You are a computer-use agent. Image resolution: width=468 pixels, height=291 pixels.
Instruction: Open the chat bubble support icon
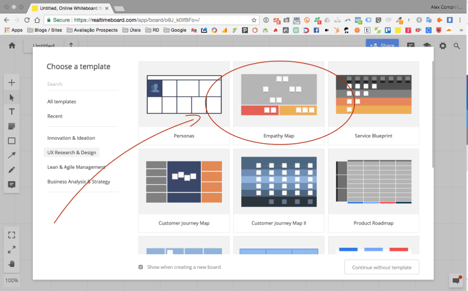[x=456, y=280]
